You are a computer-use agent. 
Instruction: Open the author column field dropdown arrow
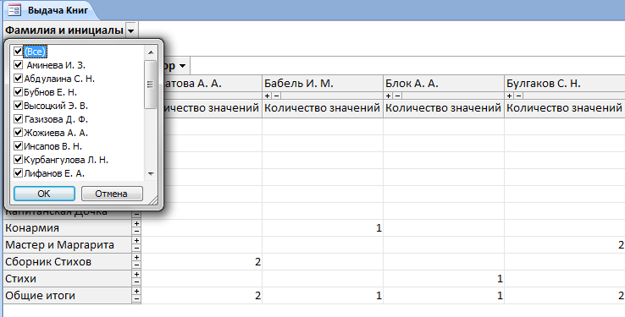(183, 66)
